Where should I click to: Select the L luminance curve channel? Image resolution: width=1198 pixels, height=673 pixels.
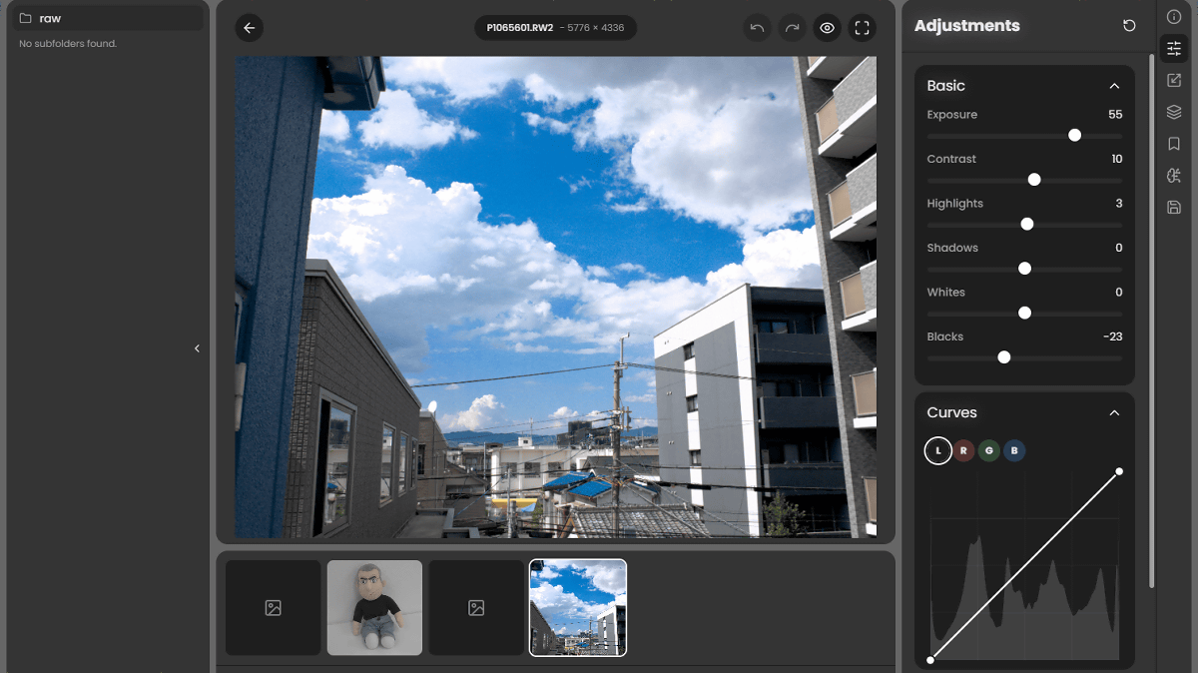click(937, 450)
